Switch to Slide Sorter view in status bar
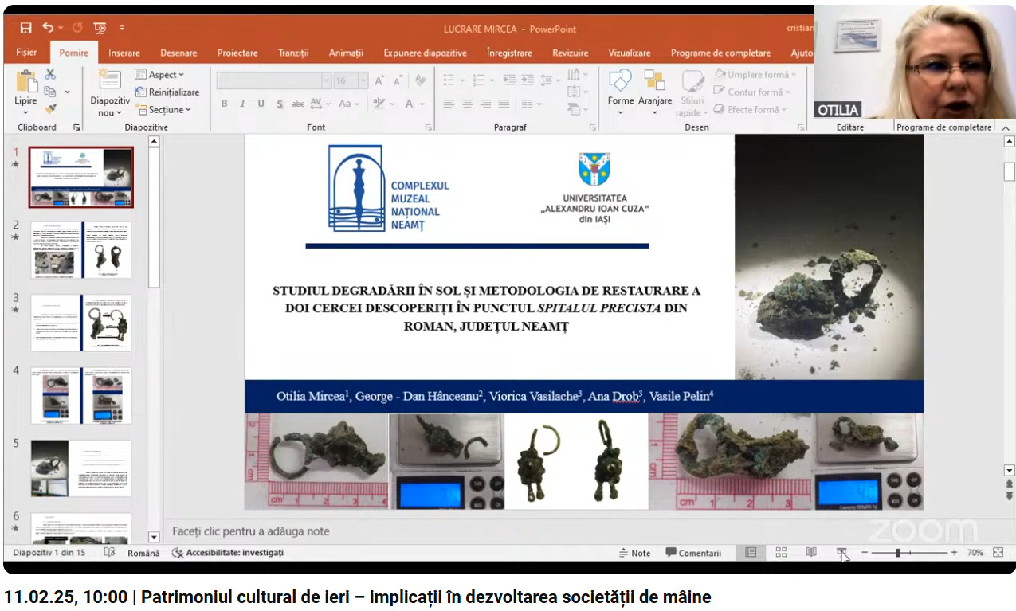 pyautogui.click(x=781, y=552)
